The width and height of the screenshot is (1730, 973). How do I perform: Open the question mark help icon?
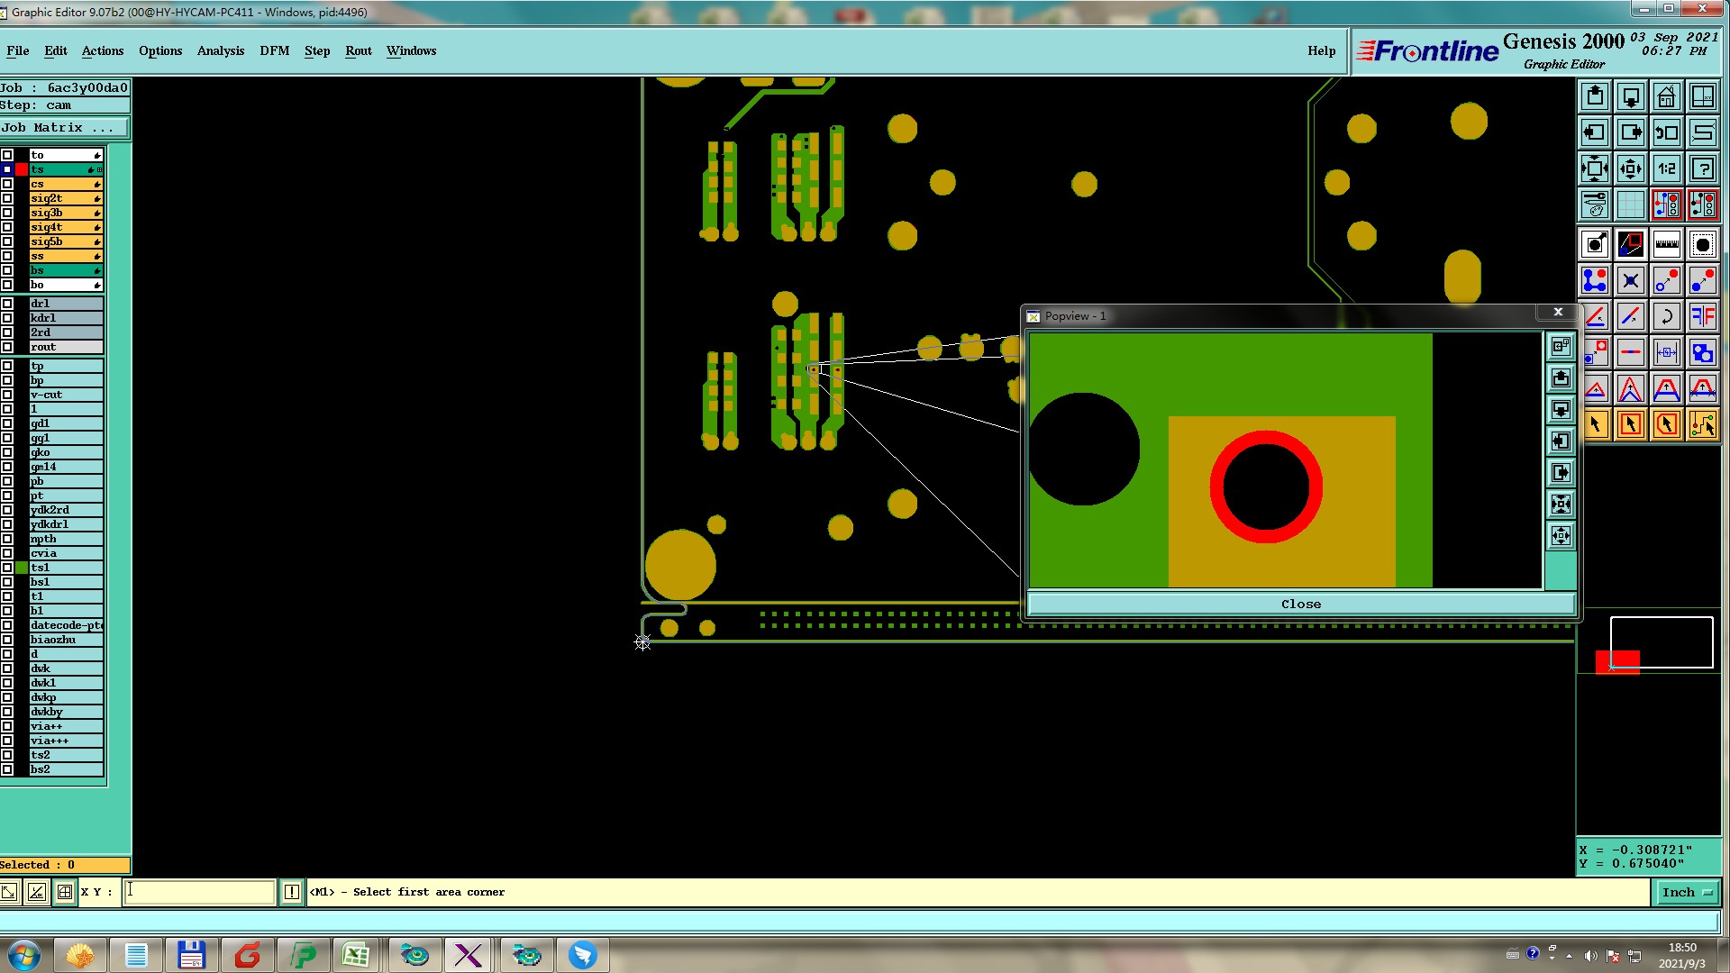click(1702, 168)
